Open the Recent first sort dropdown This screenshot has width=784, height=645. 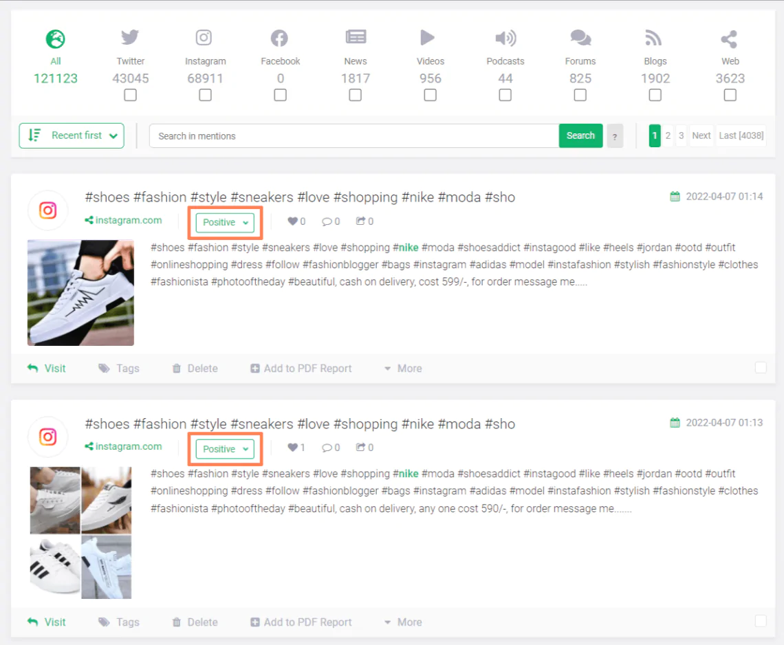72,135
